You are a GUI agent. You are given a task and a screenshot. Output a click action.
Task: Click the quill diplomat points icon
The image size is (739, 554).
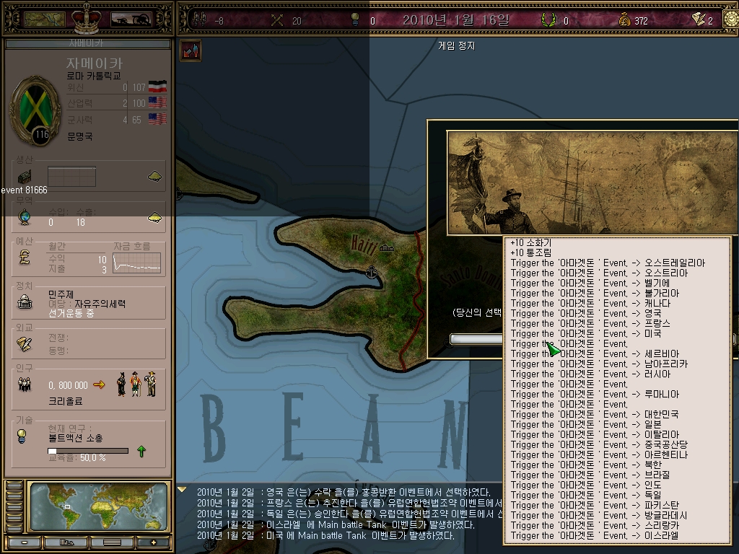coord(698,19)
